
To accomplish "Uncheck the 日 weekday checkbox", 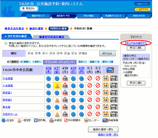I will 29,53.
